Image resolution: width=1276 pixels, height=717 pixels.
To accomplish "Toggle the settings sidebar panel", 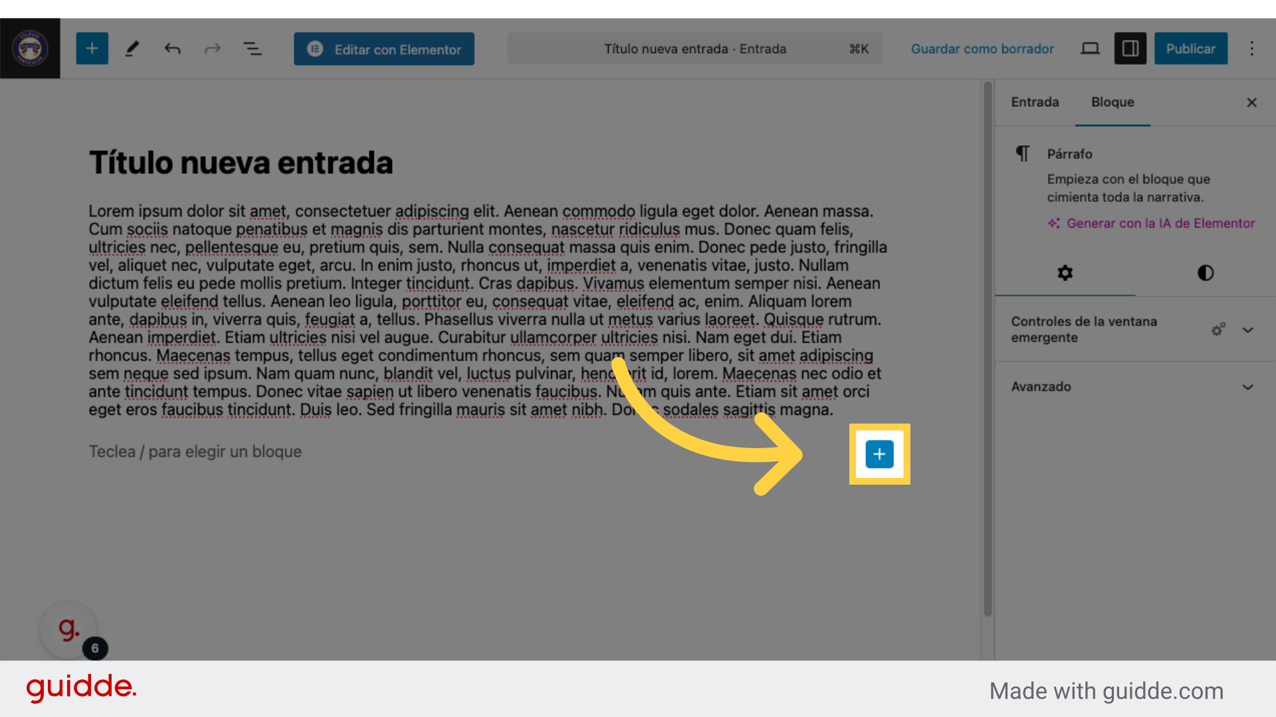I will coord(1130,48).
